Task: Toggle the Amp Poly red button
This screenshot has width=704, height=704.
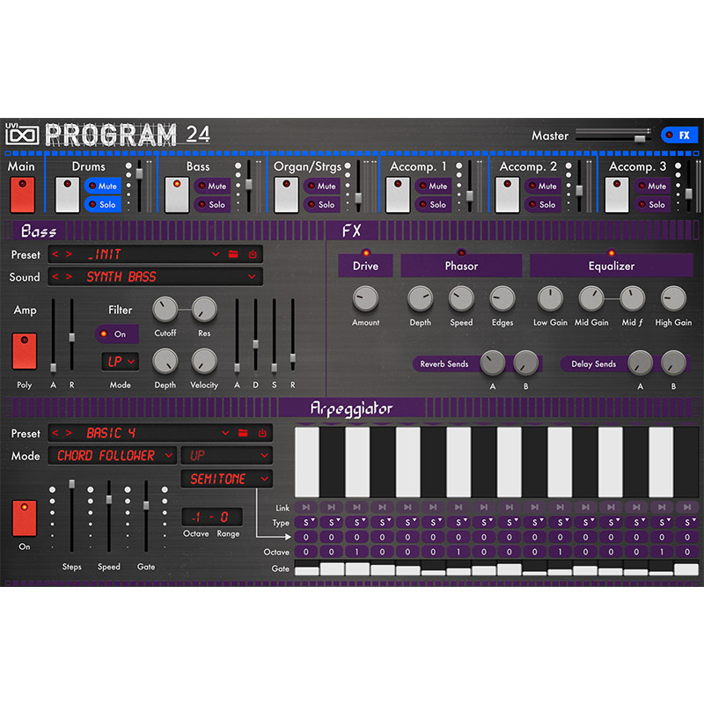Action: click(x=25, y=351)
